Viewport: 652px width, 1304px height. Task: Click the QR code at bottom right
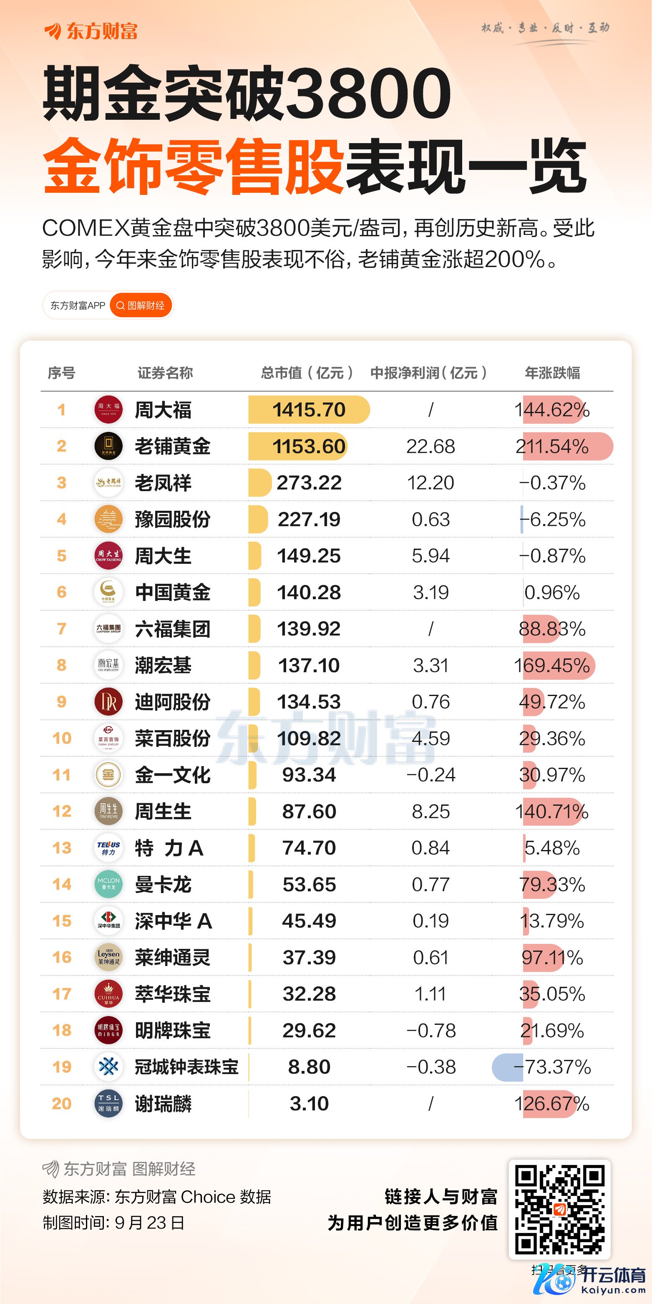tap(559, 1209)
